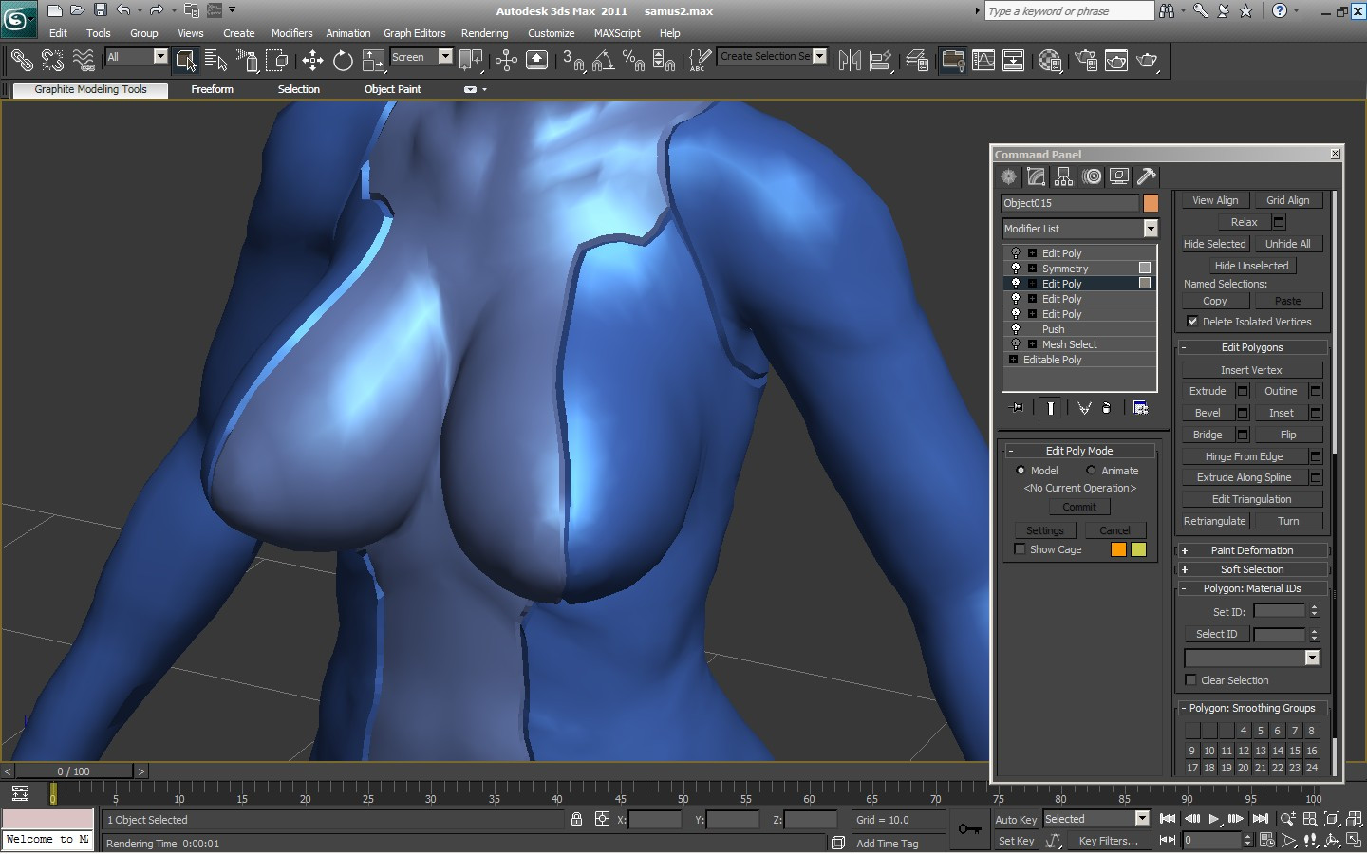Open the Selected key filter dropdown
This screenshot has width=1367, height=854.
point(1142,819)
